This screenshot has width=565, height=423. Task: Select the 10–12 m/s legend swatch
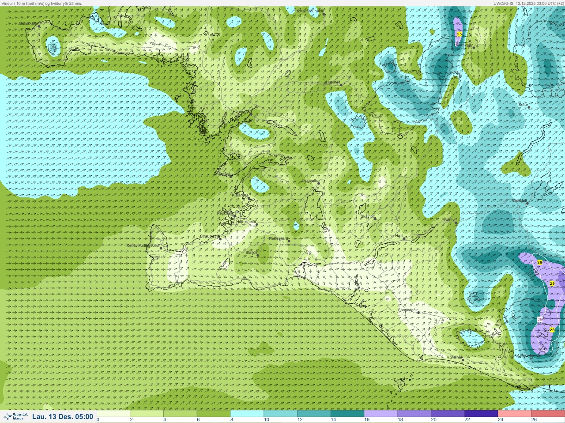281,414
